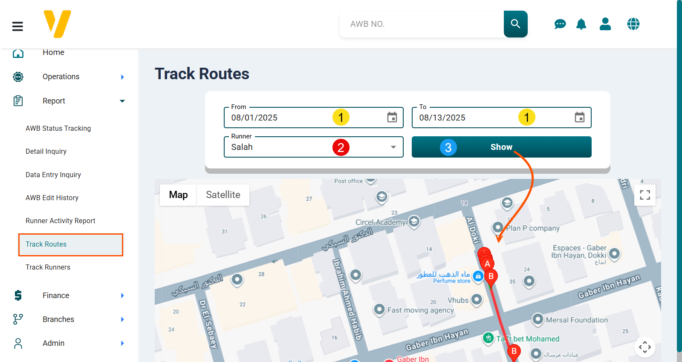
Task: Open Runner Activity Report
Action: (61, 221)
